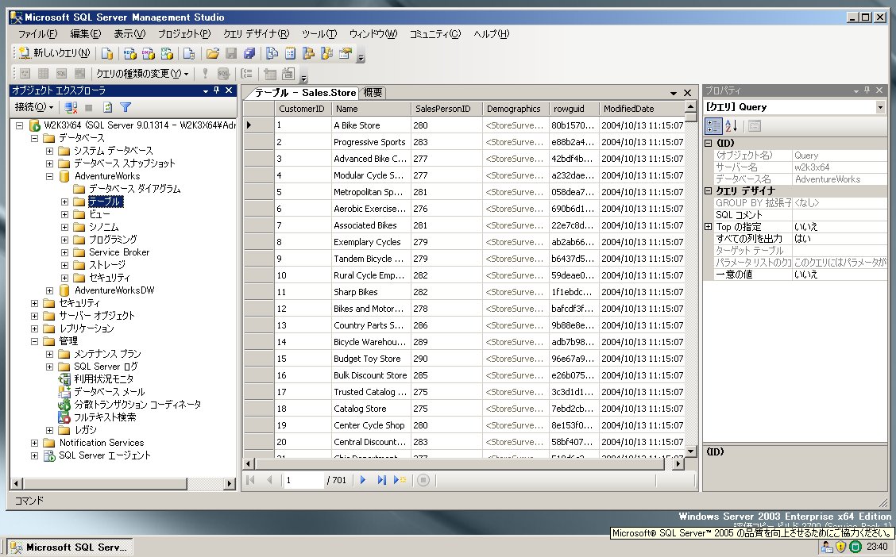
Task: Open a file with the folder icon
Action: click(213, 53)
